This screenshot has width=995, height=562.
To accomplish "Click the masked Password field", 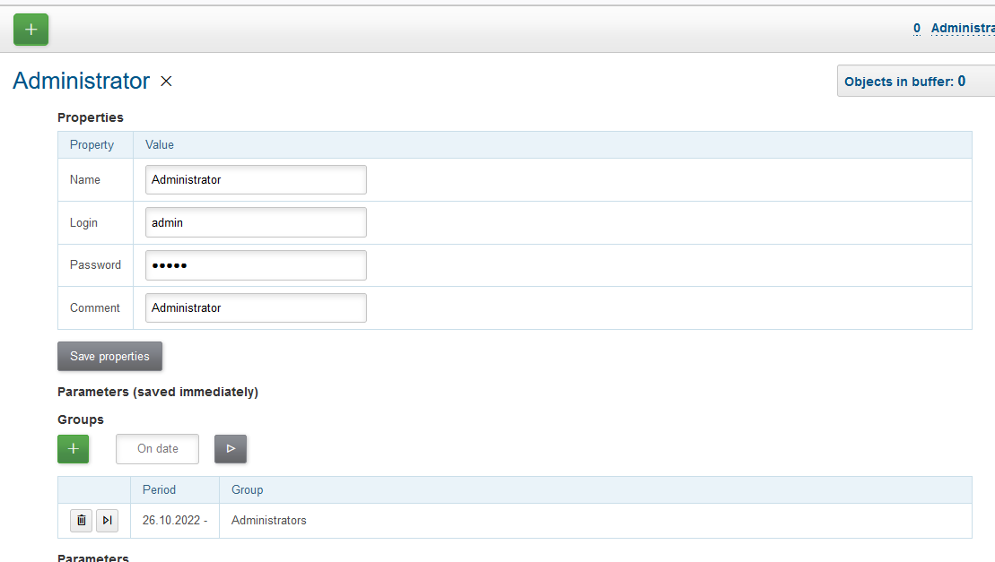I will pos(256,264).
